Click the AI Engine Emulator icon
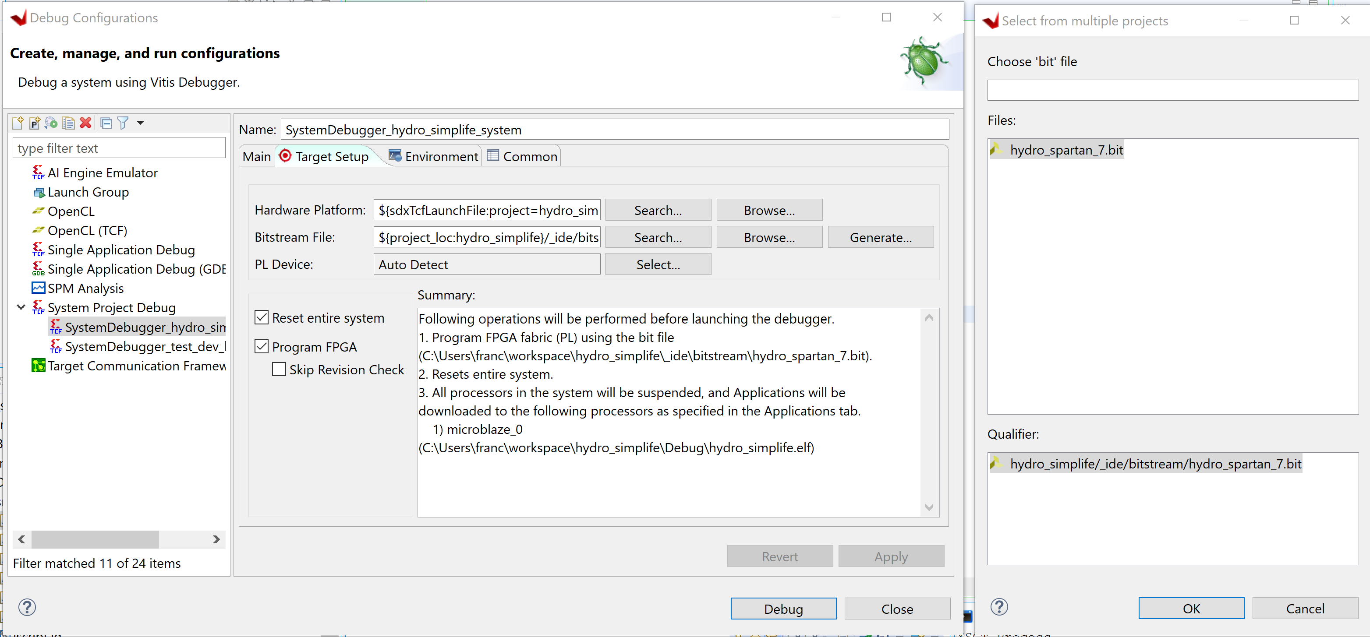 pyautogui.click(x=38, y=172)
